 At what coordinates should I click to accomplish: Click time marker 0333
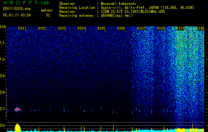62,28
